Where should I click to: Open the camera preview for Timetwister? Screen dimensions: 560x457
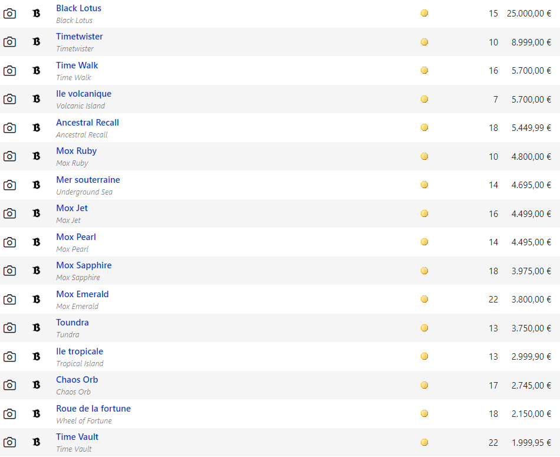point(9,42)
